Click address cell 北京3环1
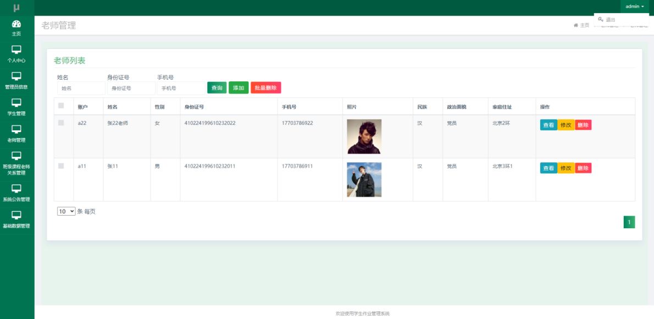Image resolution: width=654 pixels, height=319 pixels. pyautogui.click(x=503, y=166)
